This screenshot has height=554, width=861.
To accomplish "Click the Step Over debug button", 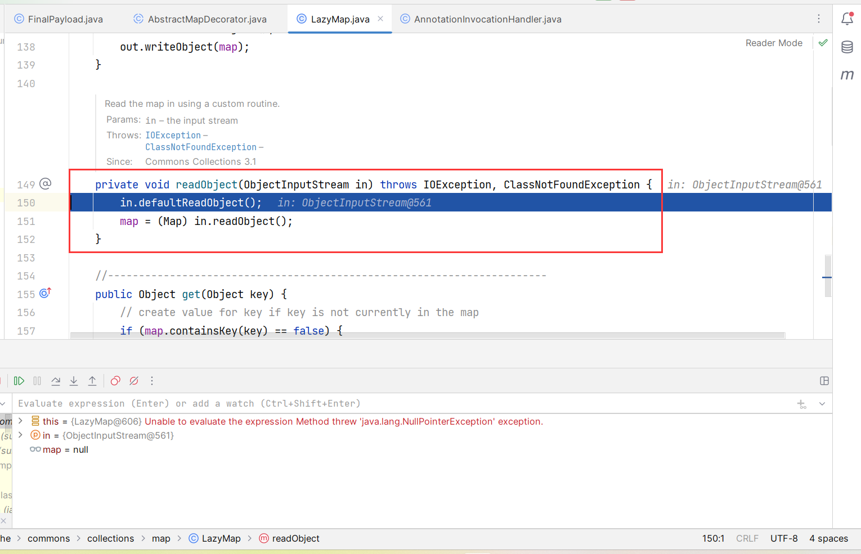I will 56,381.
